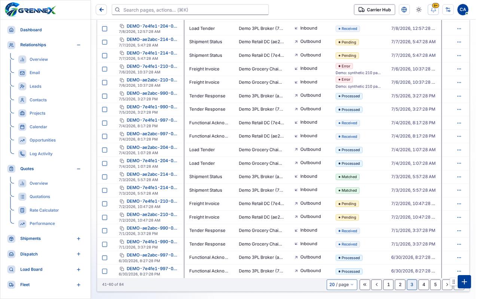Open DEMO-ae2abc-204 Load Tender link
Screen dimensions: 479x299
tap(152, 147)
